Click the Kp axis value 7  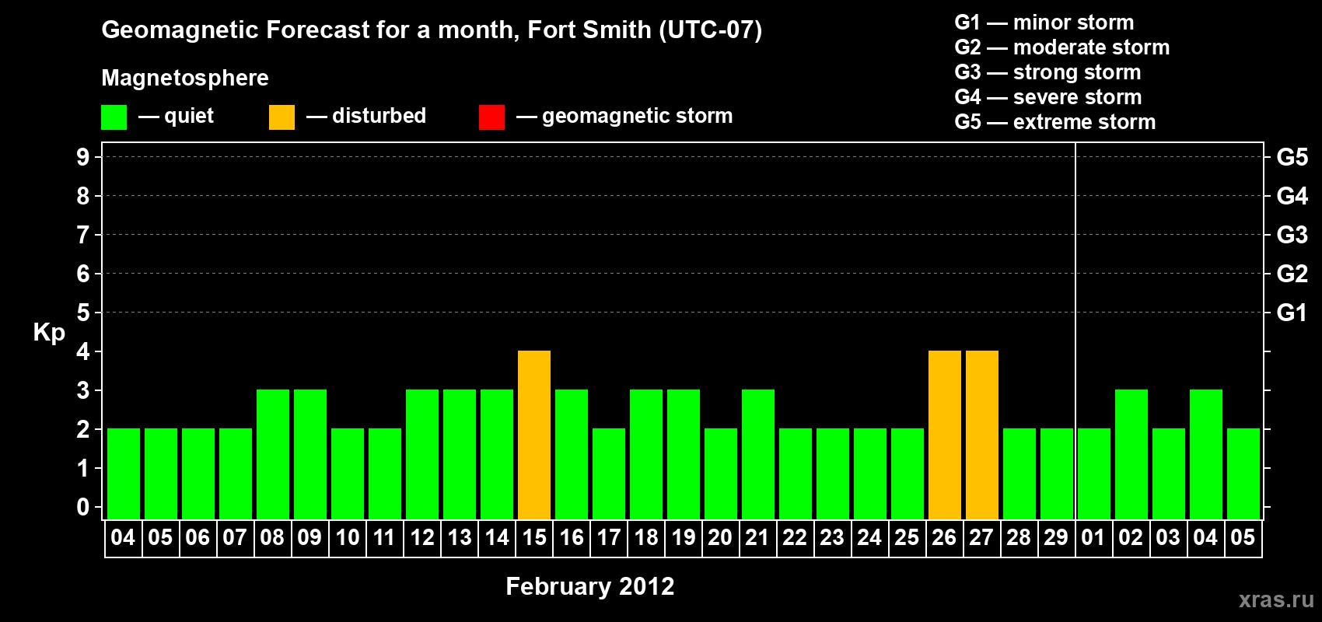(x=83, y=235)
